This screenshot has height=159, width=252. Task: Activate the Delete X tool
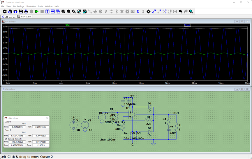click(x=149, y=11)
